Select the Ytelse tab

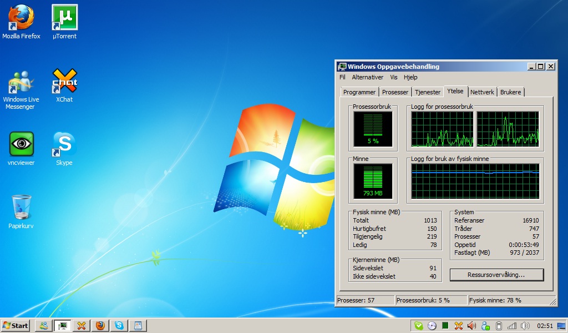click(455, 91)
